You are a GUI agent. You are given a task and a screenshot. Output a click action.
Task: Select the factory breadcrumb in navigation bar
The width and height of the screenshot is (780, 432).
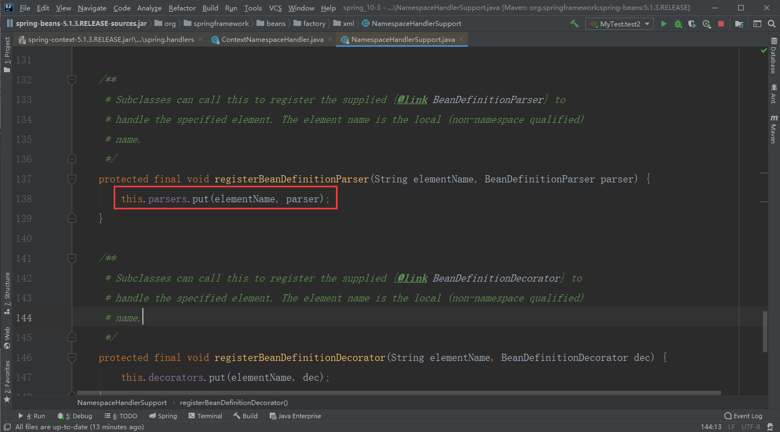(311, 24)
